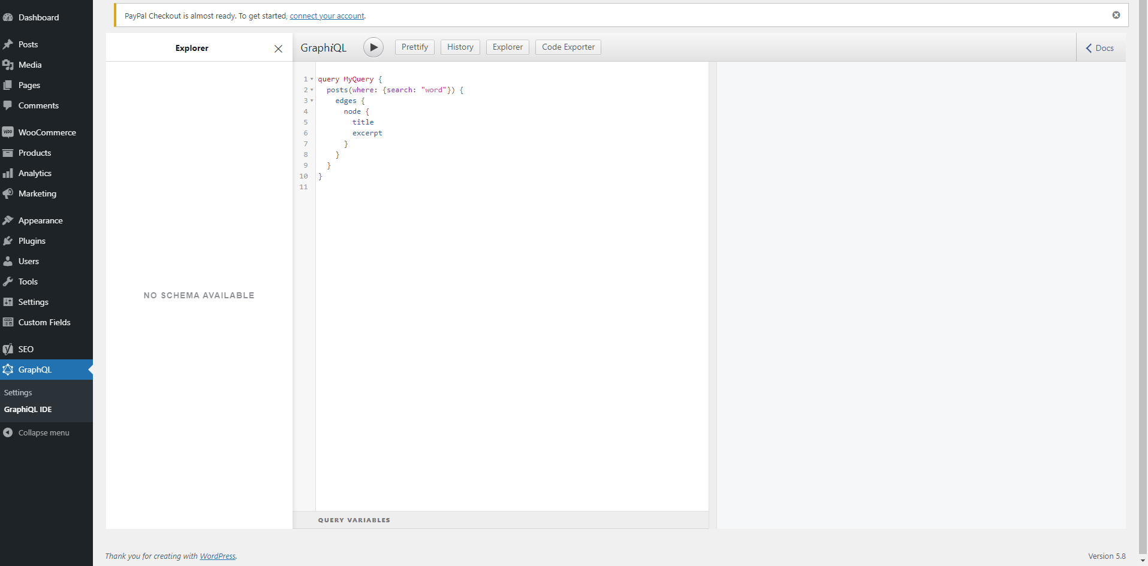This screenshot has height=566, width=1148.
Task: Dismiss the PayPal Checkout notice
Action: [1116, 15]
